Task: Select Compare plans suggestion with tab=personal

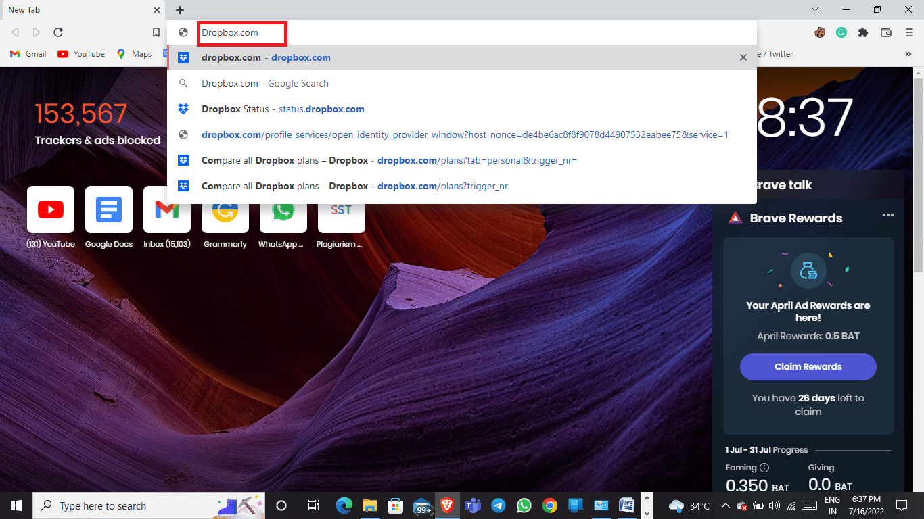Action: [x=462, y=160]
